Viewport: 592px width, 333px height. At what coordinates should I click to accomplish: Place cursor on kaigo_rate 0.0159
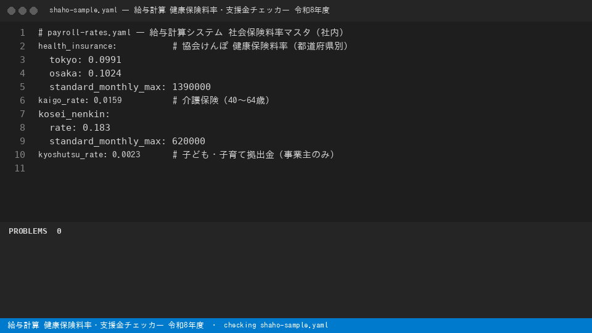[x=107, y=101]
